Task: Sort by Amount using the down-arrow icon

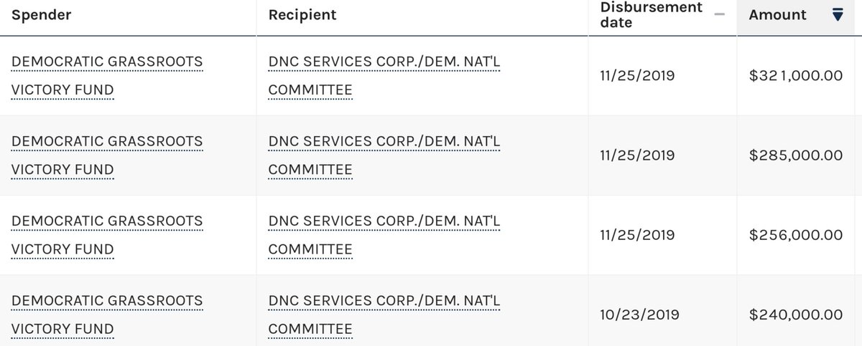Action: [838, 15]
